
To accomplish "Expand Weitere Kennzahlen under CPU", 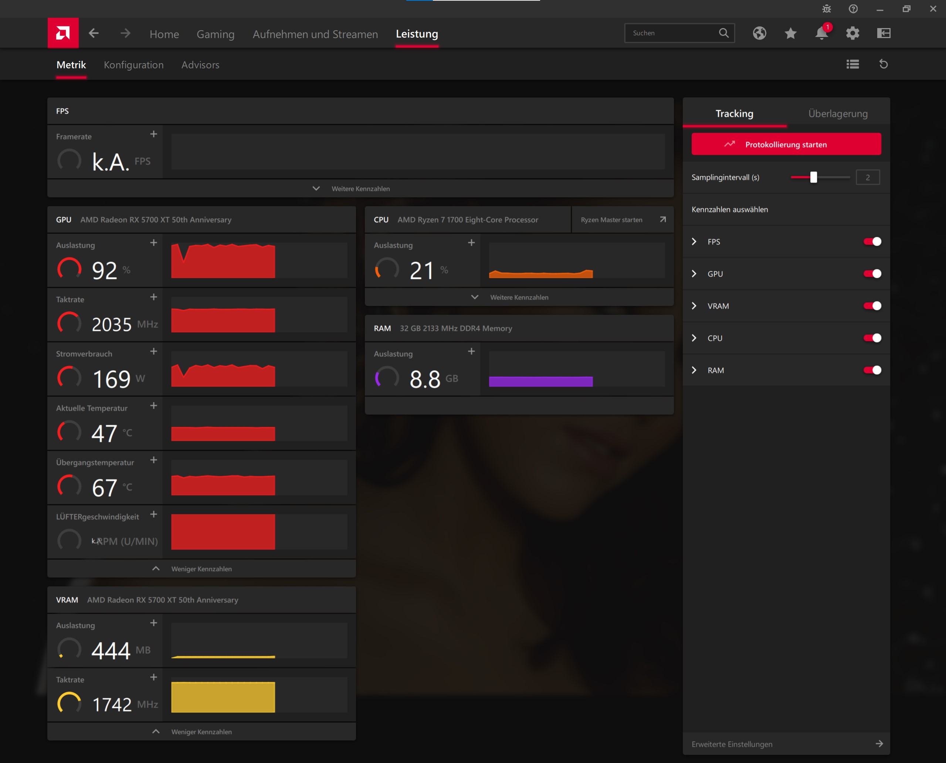I will click(x=519, y=297).
